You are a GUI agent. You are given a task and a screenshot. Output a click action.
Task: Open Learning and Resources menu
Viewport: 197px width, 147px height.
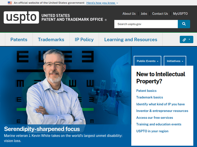pyautogui.click(x=131, y=40)
